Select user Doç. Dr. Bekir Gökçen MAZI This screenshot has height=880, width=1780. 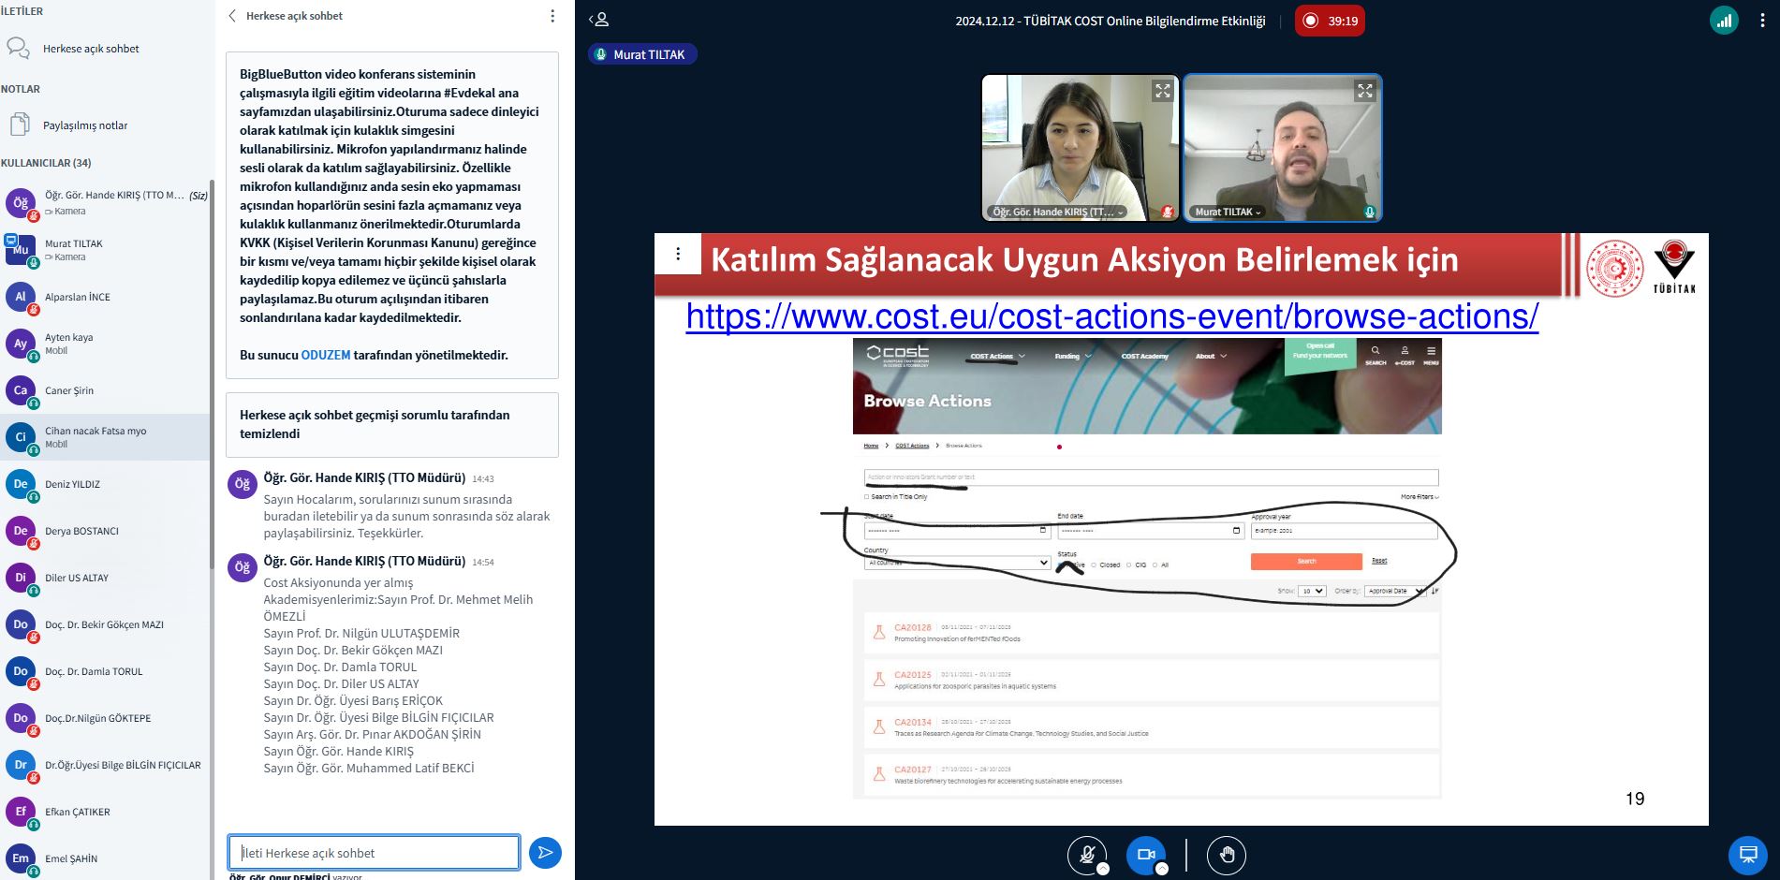(106, 624)
